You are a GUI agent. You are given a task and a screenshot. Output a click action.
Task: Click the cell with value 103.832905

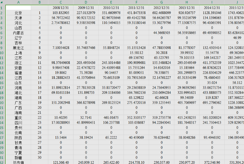[61, 13]
